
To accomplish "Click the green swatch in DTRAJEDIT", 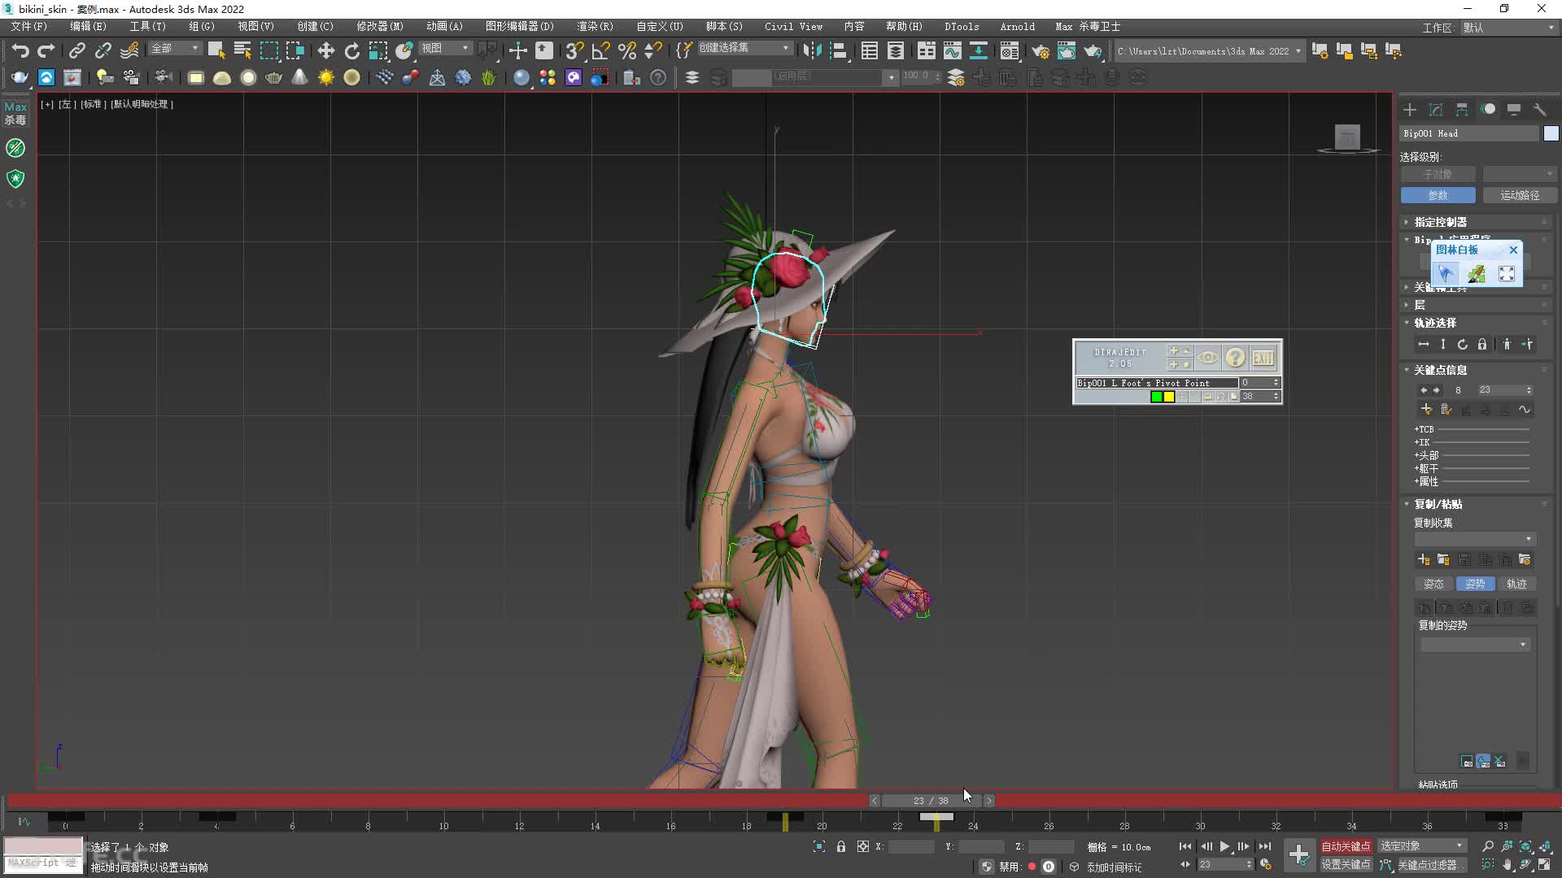I will point(1156,397).
